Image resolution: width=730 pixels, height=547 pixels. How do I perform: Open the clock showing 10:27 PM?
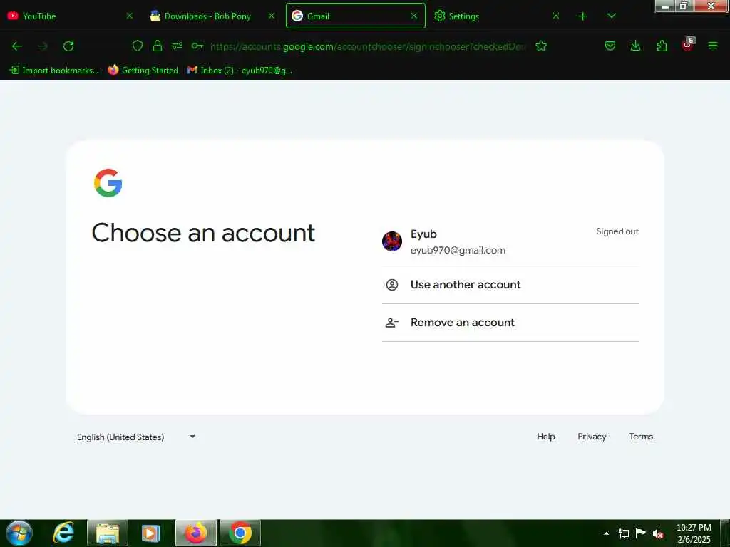pos(694,533)
